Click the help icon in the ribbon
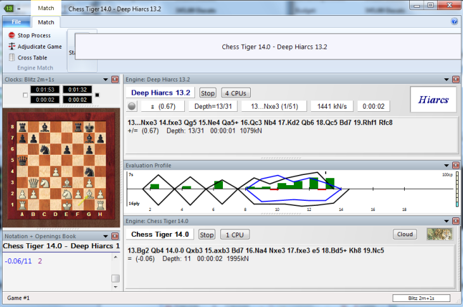Screen dimensions: 463x307 click(454, 21)
